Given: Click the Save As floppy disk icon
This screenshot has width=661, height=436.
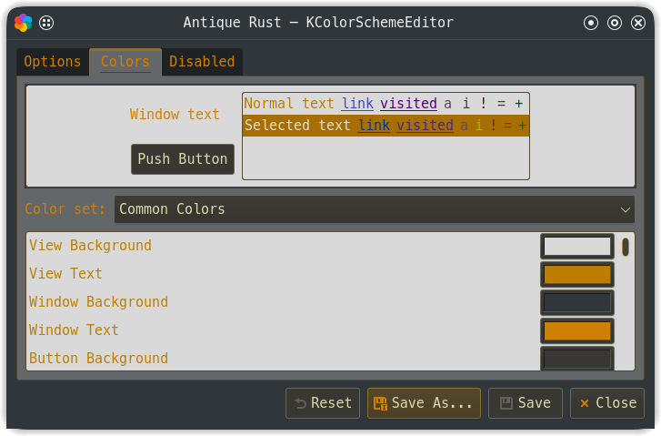Looking at the screenshot, I should tap(380, 403).
